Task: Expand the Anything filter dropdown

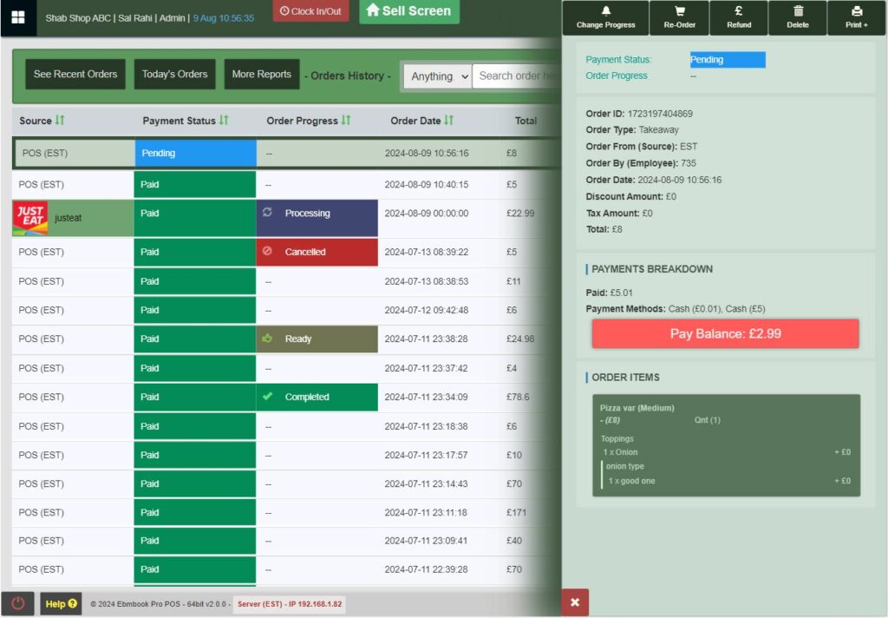Action: pyautogui.click(x=437, y=76)
